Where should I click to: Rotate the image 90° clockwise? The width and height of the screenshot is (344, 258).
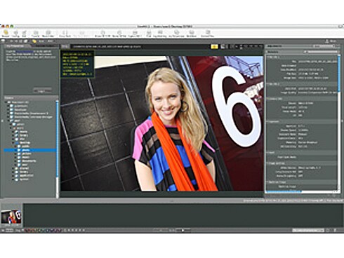tap(119, 34)
